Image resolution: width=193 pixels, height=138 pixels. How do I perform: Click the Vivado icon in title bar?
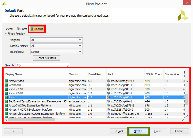tap(4, 4)
